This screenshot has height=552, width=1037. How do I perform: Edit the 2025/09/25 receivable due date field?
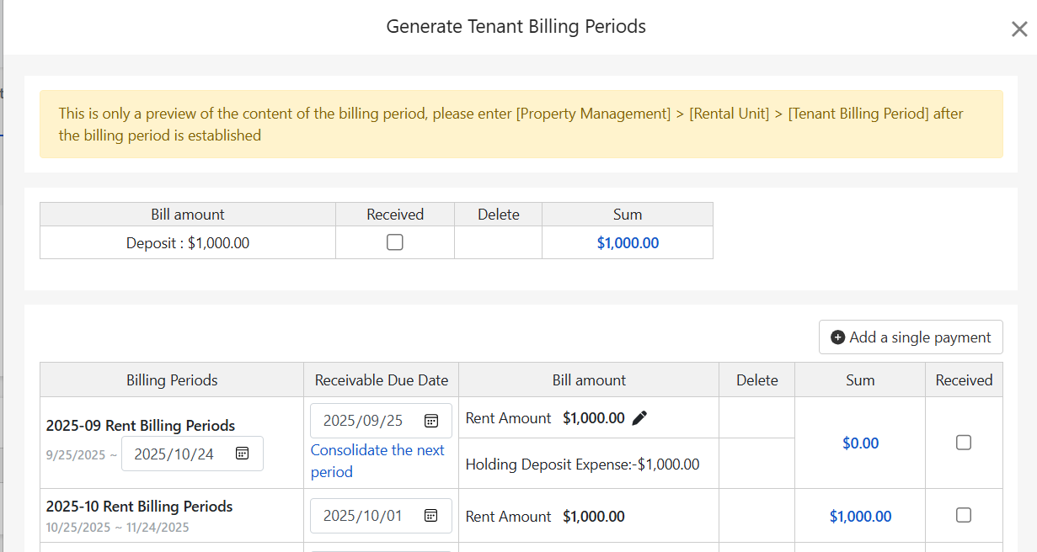pos(364,421)
